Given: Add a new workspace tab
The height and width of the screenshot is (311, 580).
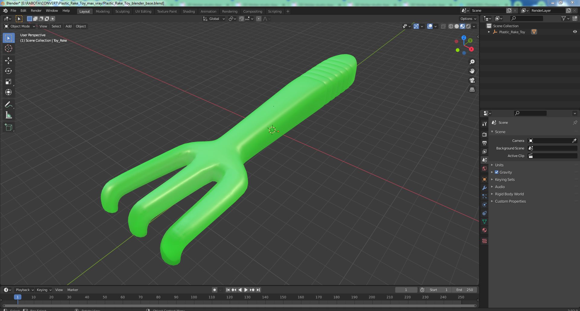Looking at the screenshot, I should (288, 11).
